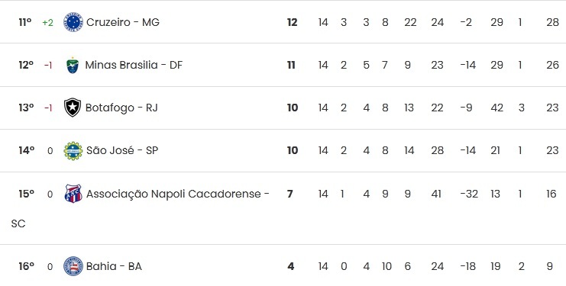Click the 11º position label
The image size is (566, 286).
click(25, 22)
